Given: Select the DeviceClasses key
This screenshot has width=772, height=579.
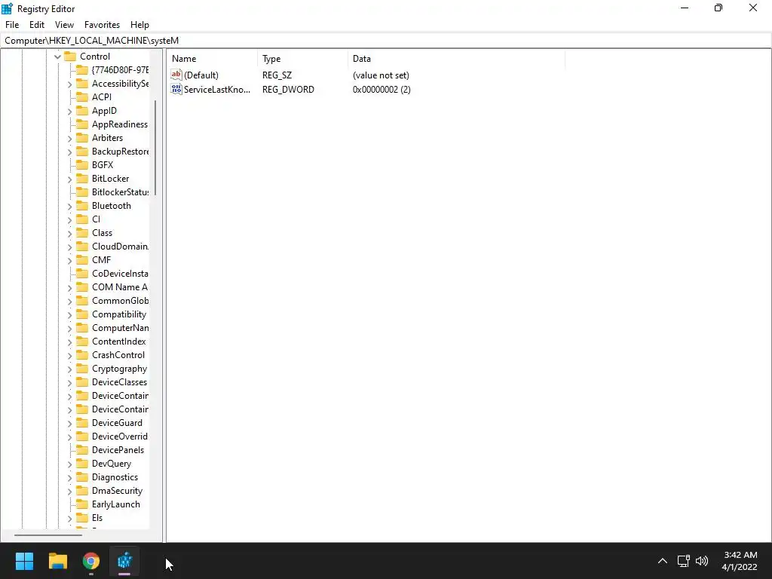Looking at the screenshot, I should [119, 382].
